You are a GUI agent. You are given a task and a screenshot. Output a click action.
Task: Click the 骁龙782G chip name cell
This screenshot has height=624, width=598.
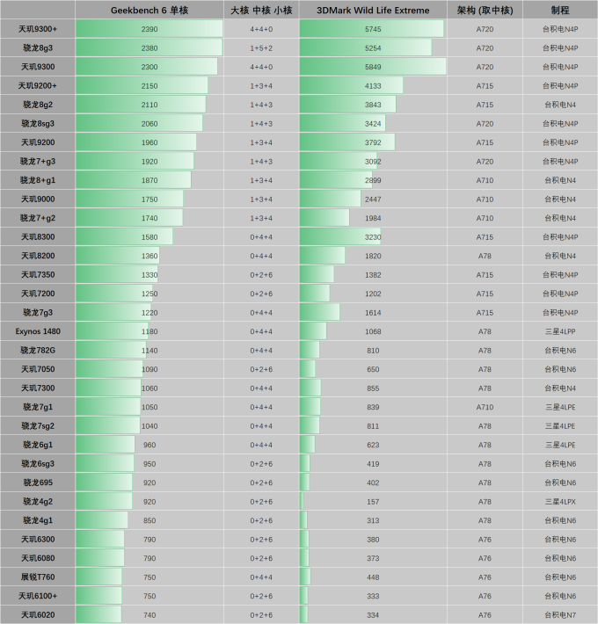point(38,350)
